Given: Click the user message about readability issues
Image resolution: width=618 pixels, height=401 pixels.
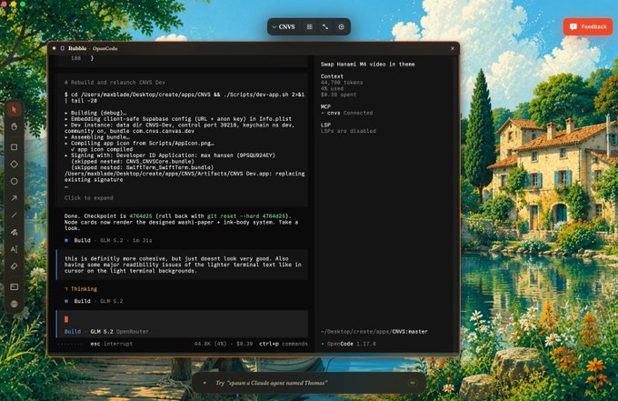Looking at the screenshot, I should (x=183, y=265).
